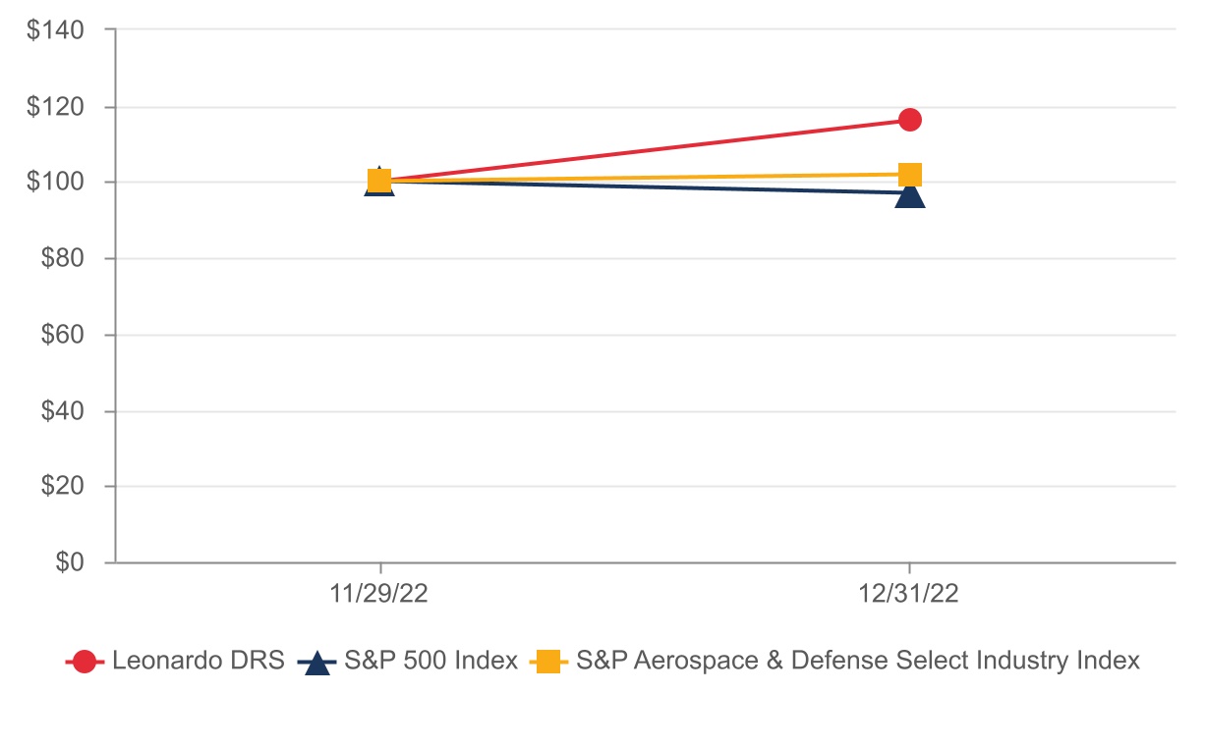Click the 12/31/22 x-axis date label
Viewport: 1205px width, 746px height.
pos(910,596)
